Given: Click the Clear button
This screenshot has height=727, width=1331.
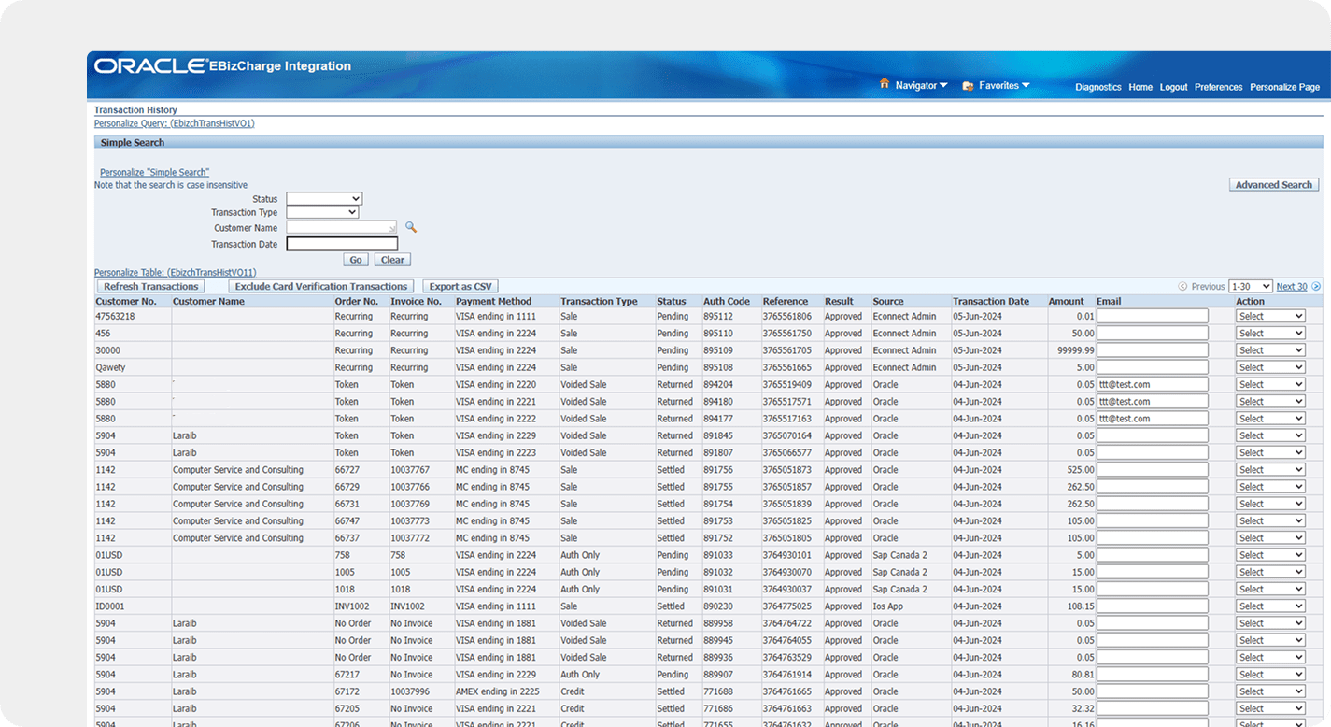Looking at the screenshot, I should pos(393,260).
